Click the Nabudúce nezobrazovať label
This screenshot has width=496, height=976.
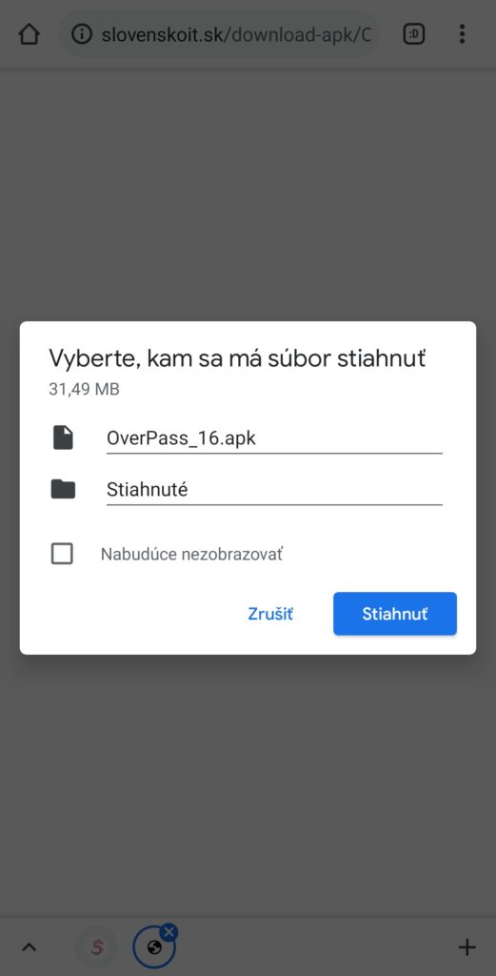[x=192, y=554]
